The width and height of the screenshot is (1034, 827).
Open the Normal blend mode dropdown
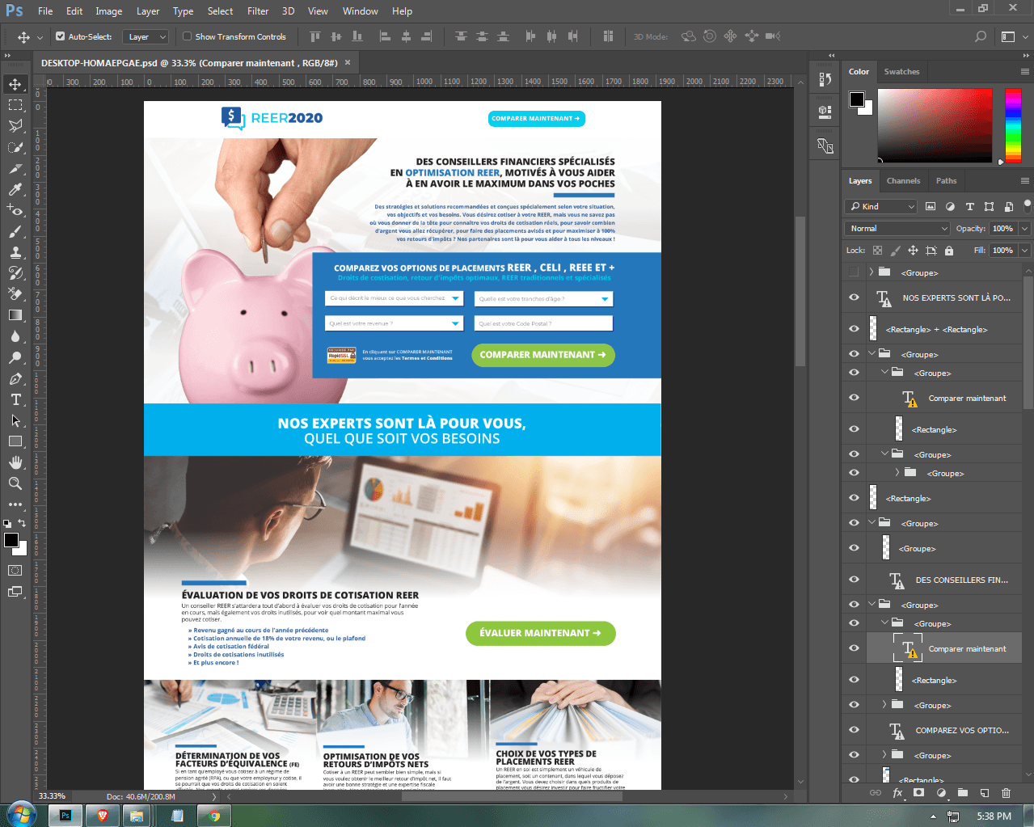897,229
